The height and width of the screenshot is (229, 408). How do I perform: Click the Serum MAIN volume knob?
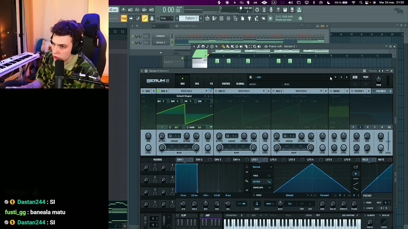pyautogui.click(x=379, y=79)
